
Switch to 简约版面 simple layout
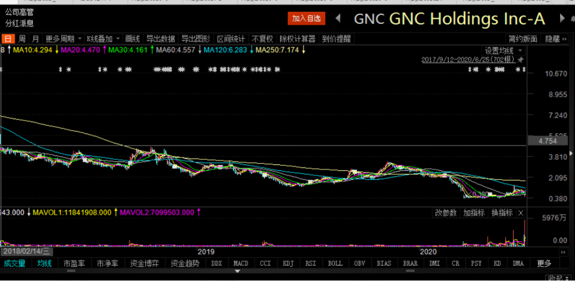pyautogui.click(x=523, y=39)
